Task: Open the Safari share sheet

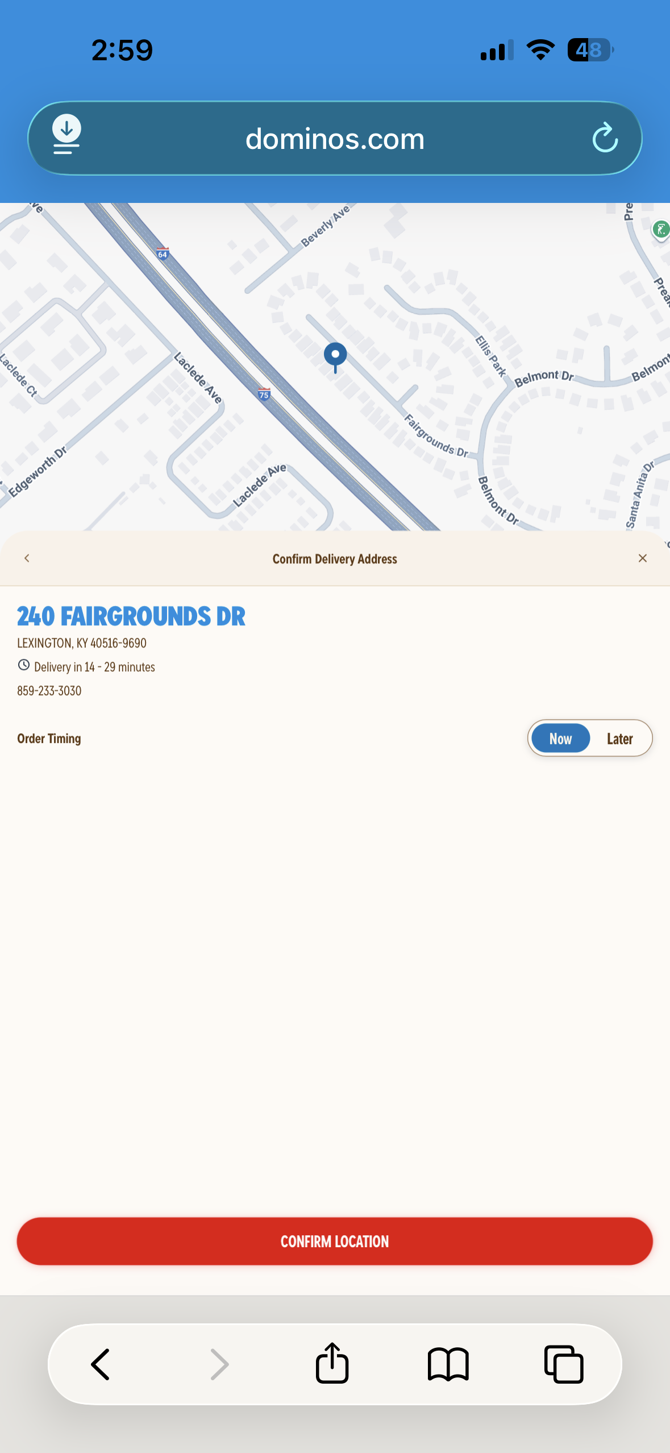Action: tap(332, 1363)
